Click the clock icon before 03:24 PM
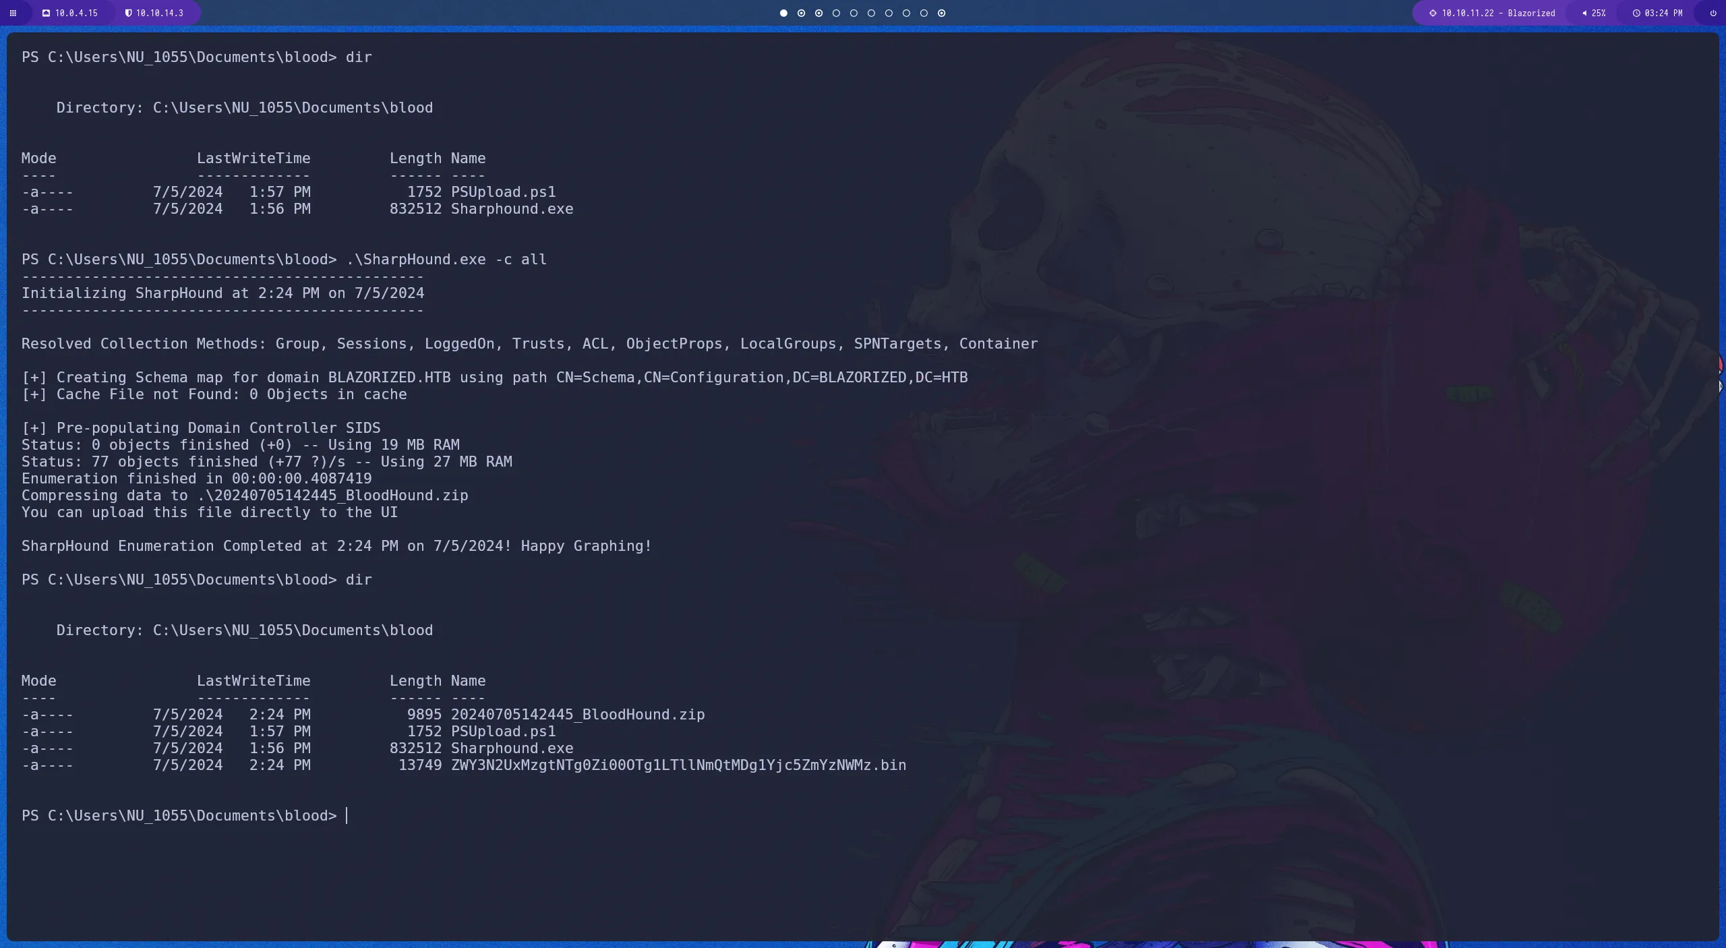 [1638, 13]
